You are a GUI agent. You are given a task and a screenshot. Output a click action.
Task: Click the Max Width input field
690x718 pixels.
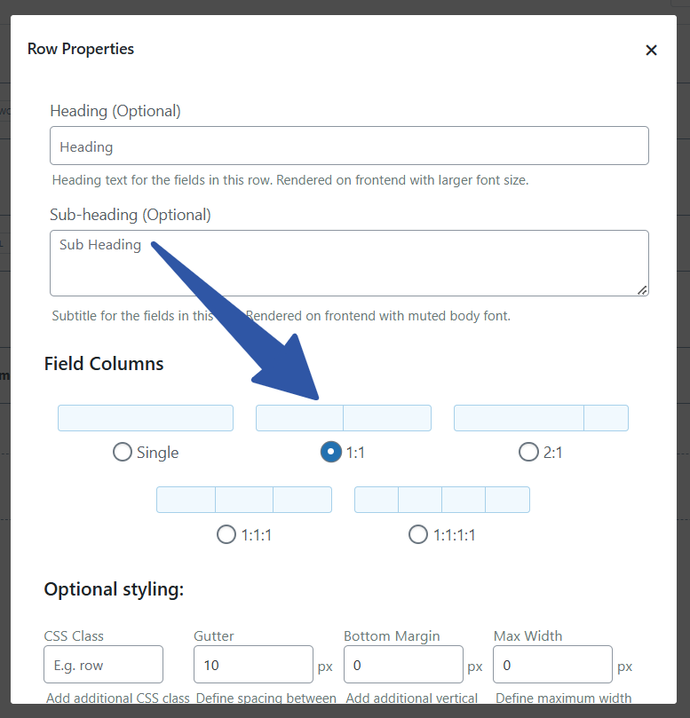552,665
